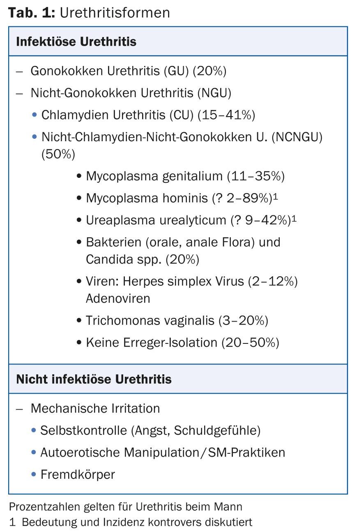The width and height of the screenshot is (352, 532).
Task: Click the blue bullet next to Selbstkontrolle
Action: coord(34,431)
